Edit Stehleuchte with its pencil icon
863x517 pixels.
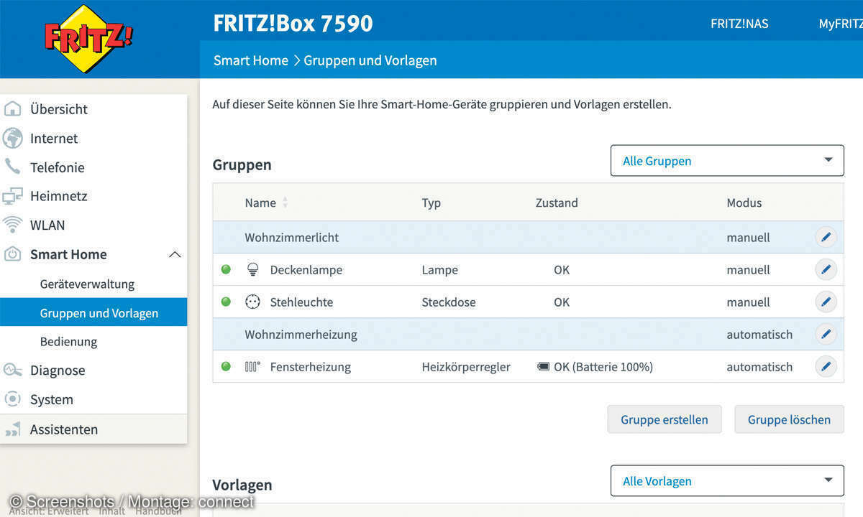pyautogui.click(x=826, y=302)
